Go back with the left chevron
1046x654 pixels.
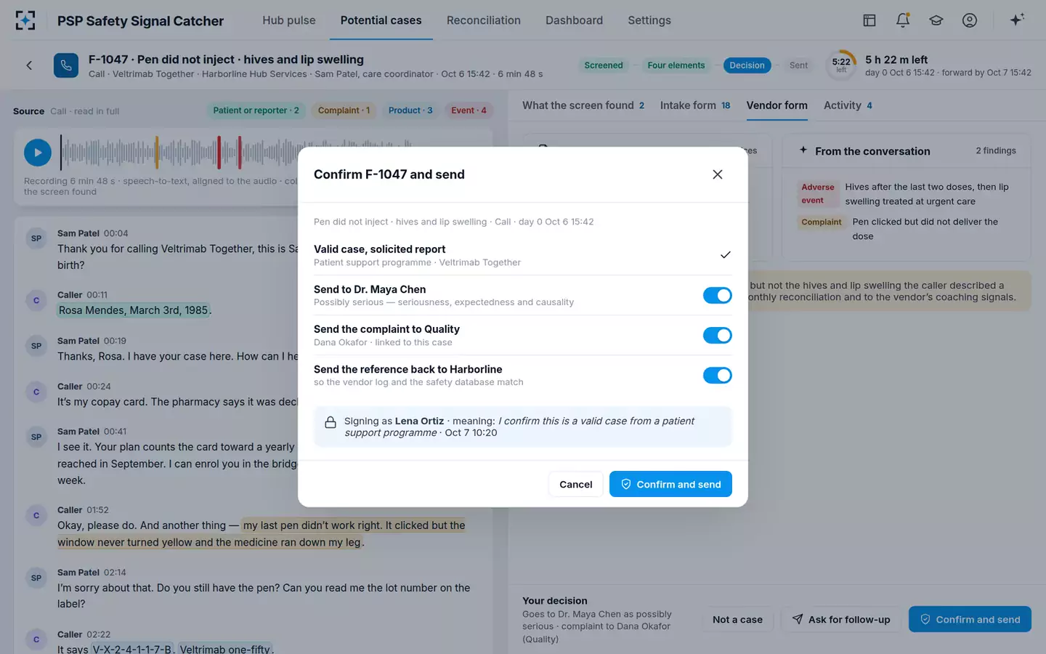tap(29, 65)
